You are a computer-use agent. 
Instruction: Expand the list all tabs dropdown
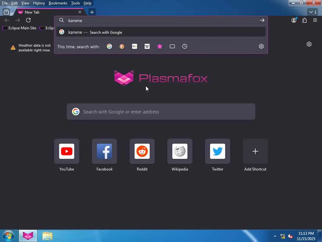[313, 12]
